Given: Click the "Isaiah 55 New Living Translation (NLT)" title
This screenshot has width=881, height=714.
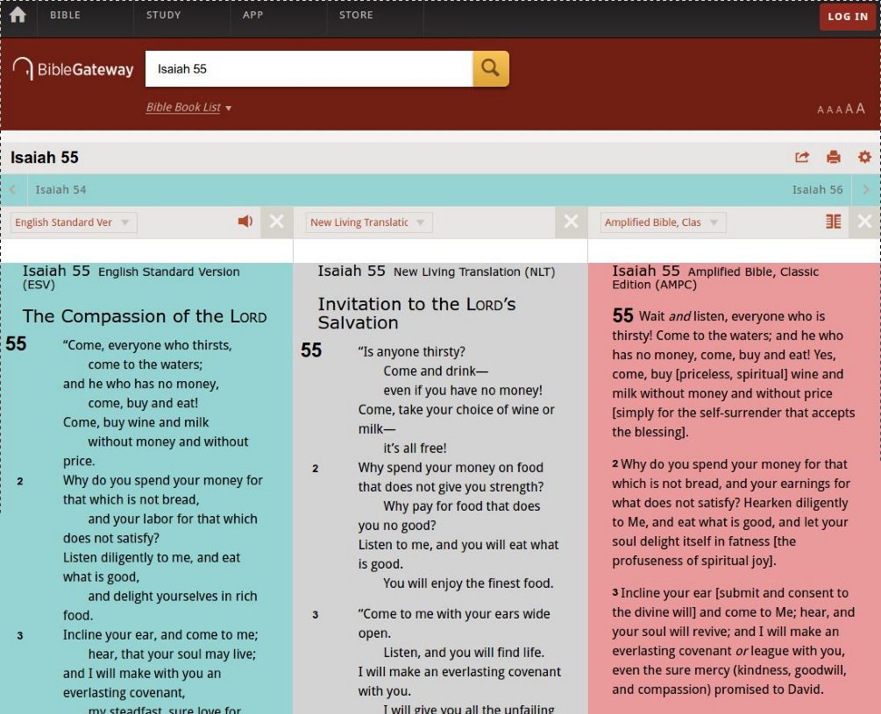Looking at the screenshot, I should click(x=437, y=271).
